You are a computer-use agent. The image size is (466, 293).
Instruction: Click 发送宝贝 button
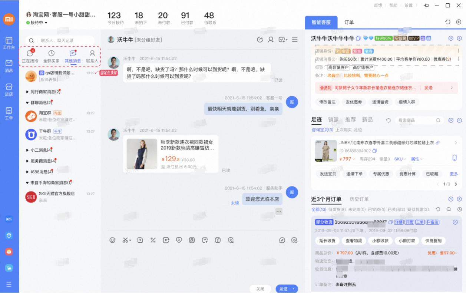[x=328, y=174]
